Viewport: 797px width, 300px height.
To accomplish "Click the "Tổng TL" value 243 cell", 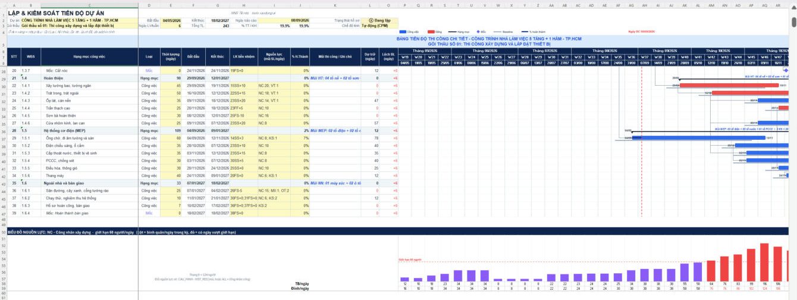I will [219, 26].
